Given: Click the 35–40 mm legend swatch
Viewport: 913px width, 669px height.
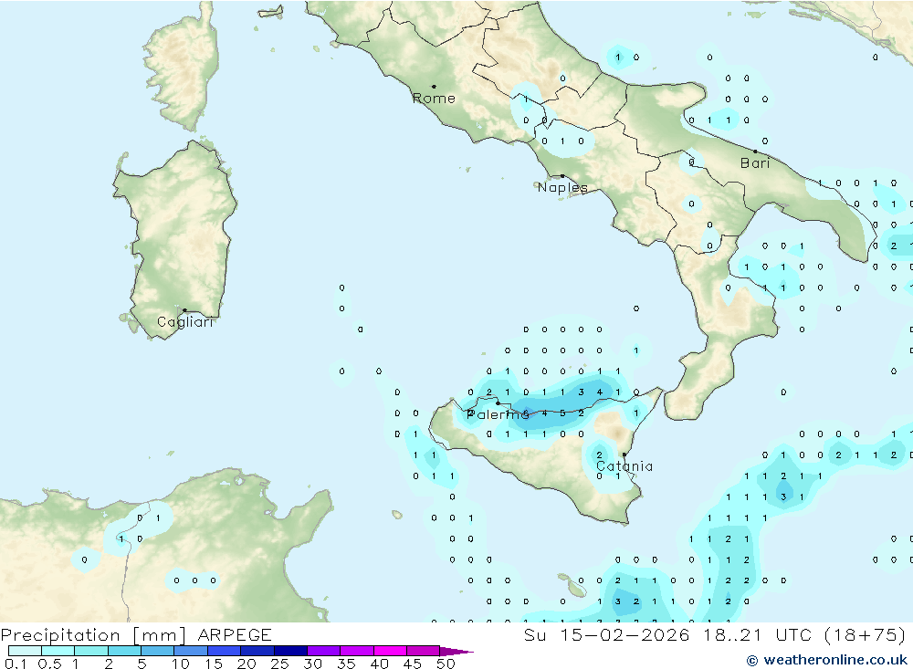Looking at the screenshot, I should [357, 651].
